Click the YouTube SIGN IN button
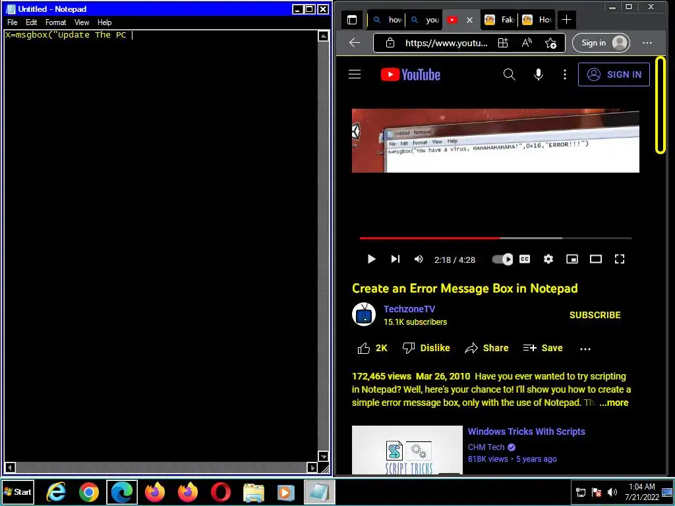This screenshot has height=506, width=675. (614, 74)
